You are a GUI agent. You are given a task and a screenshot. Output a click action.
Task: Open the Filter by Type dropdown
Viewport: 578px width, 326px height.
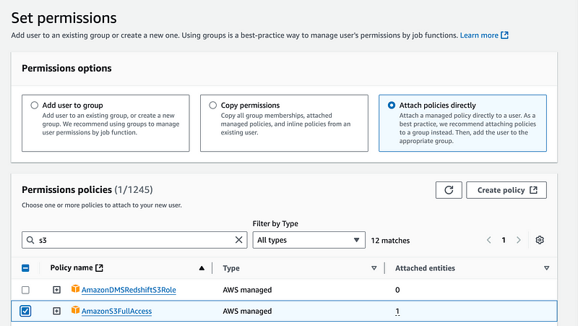click(309, 240)
